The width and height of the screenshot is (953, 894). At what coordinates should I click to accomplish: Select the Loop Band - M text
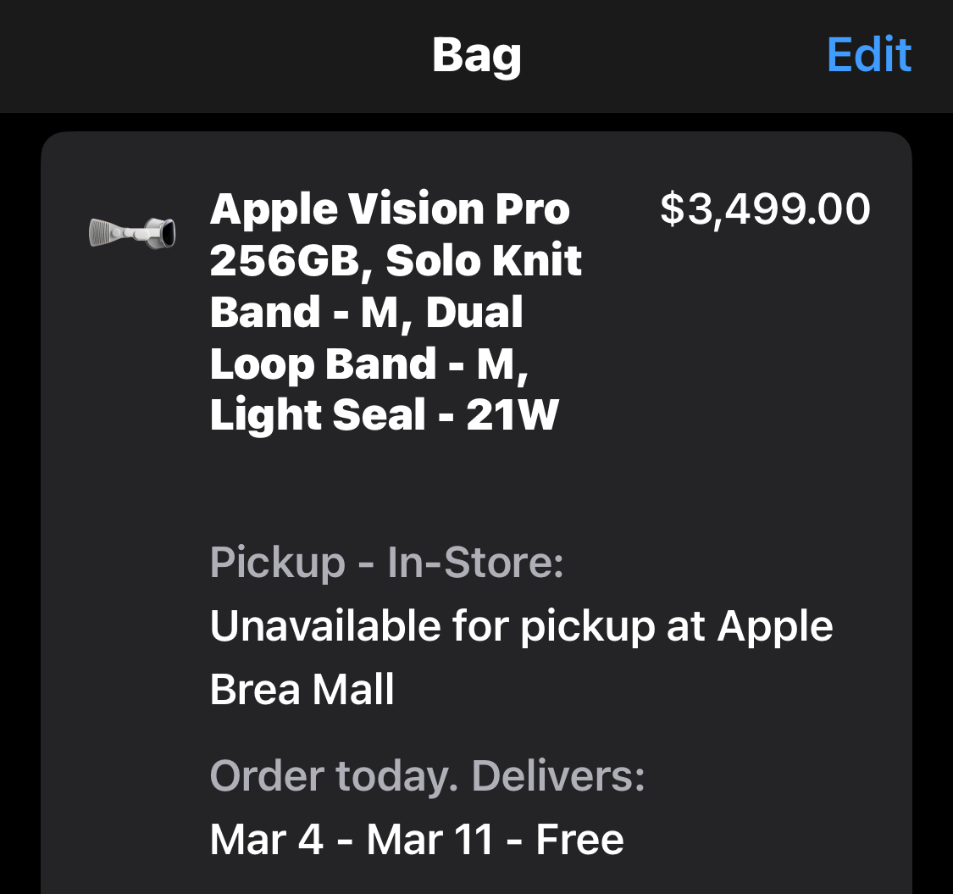tap(364, 364)
